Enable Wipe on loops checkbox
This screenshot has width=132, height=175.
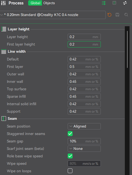(70, 171)
